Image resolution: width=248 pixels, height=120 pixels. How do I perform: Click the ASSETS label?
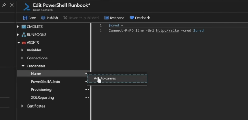33,43
